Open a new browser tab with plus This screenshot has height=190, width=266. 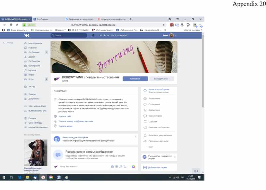coord(130,19)
